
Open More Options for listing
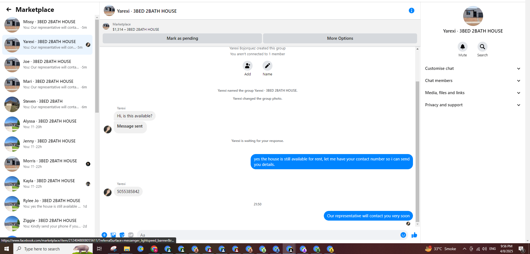click(340, 38)
